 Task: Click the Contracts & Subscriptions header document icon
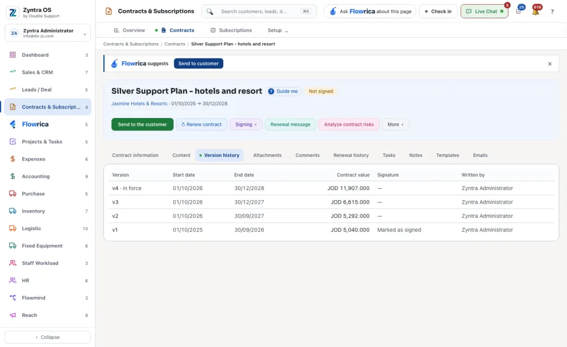(x=109, y=11)
